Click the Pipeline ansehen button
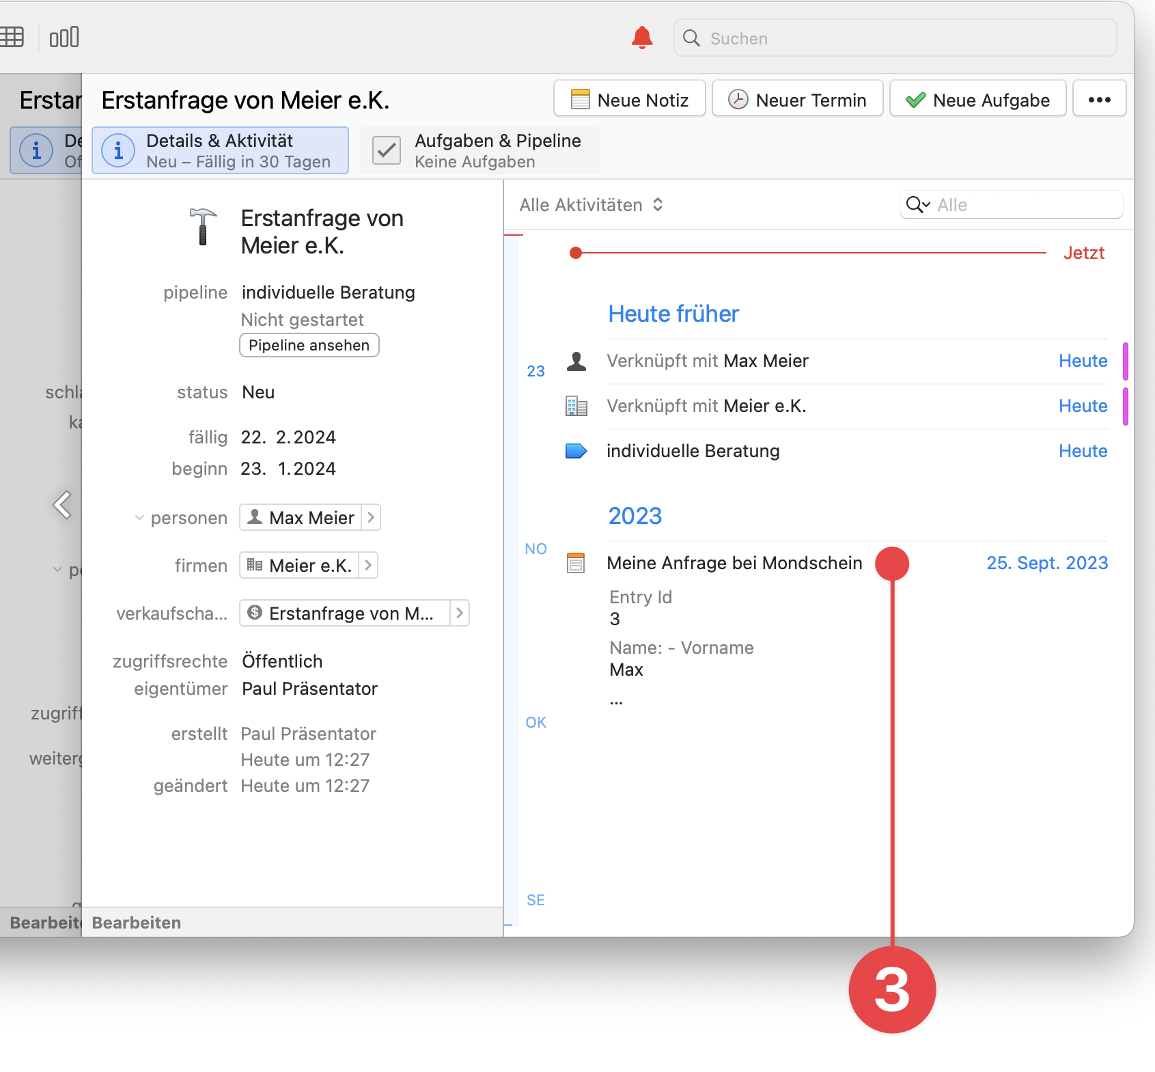The height and width of the screenshot is (1072, 1155). pos(309,345)
